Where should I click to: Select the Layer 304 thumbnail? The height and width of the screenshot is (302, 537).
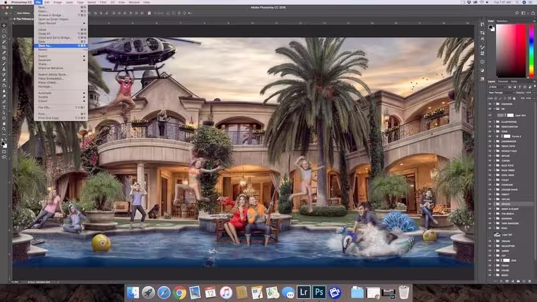(500, 115)
